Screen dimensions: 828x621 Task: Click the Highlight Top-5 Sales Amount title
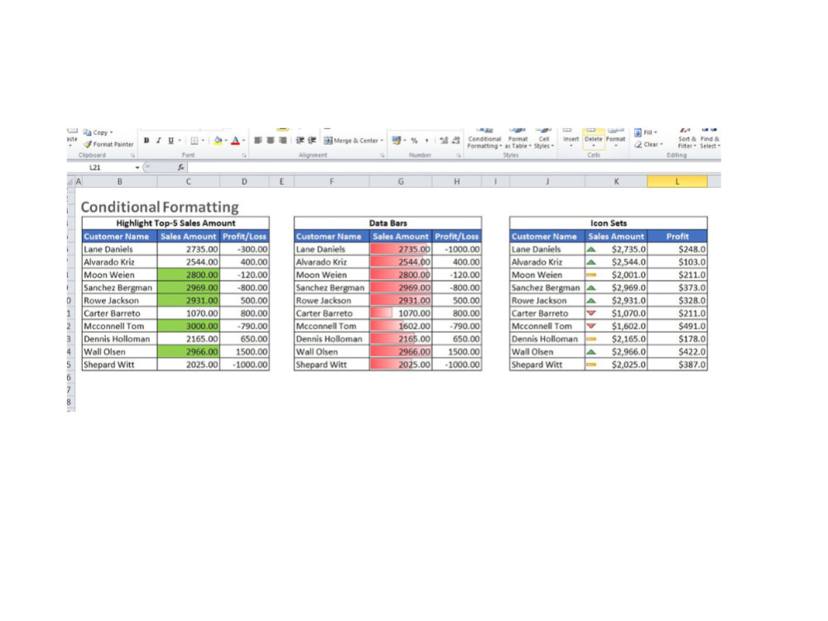click(x=176, y=224)
